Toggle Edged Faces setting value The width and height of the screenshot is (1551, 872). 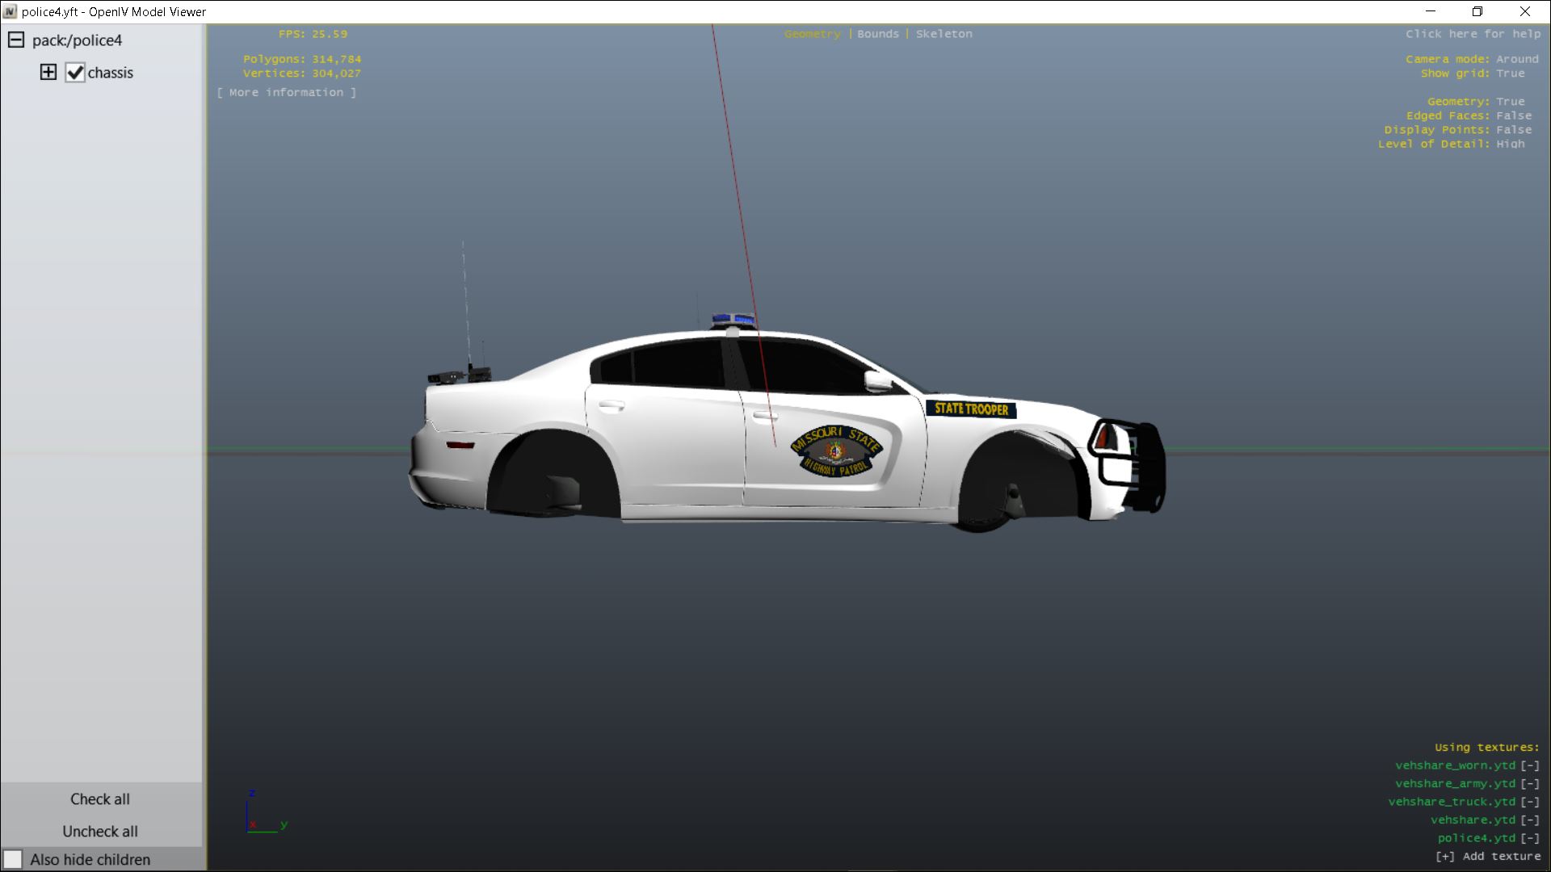point(1513,115)
